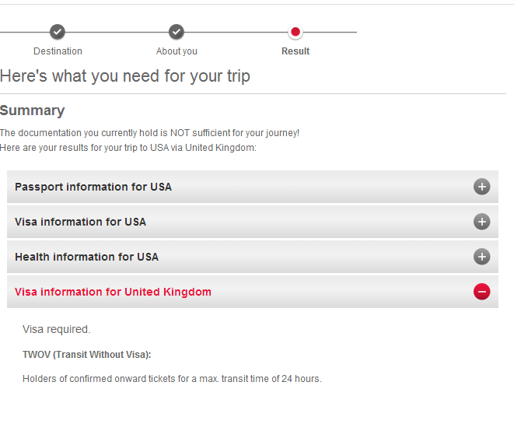Open the Passport information for USA header

pyautogui.click(x=93, y=187)
